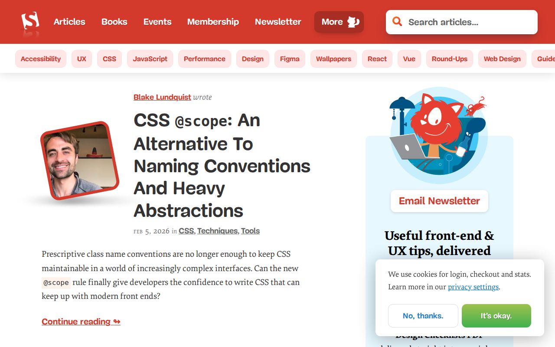The height and width of the screenshot is (347, 555).
Task: Navigate to the Articles menu item
Action: point(69,22)
